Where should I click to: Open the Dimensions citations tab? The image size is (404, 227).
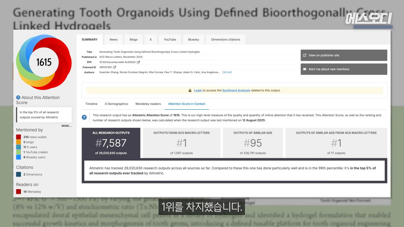click(x=226, y=39)
